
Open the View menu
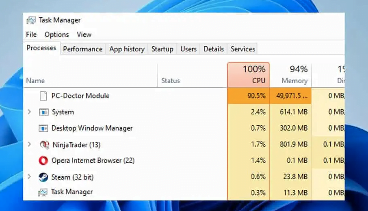click(x=84, y=35)
